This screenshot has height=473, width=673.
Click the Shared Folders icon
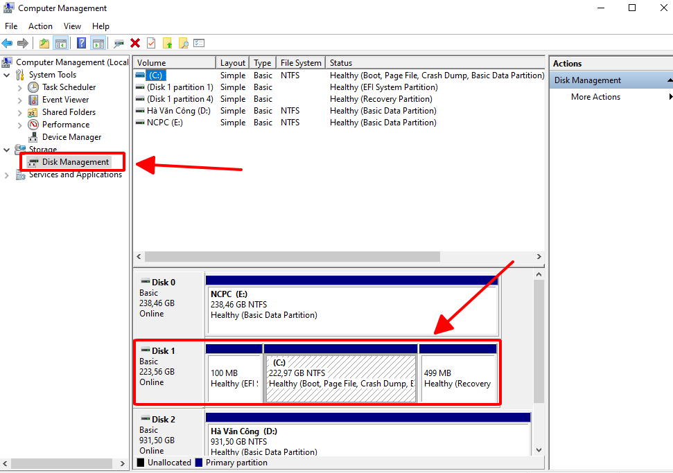(33, 112)
